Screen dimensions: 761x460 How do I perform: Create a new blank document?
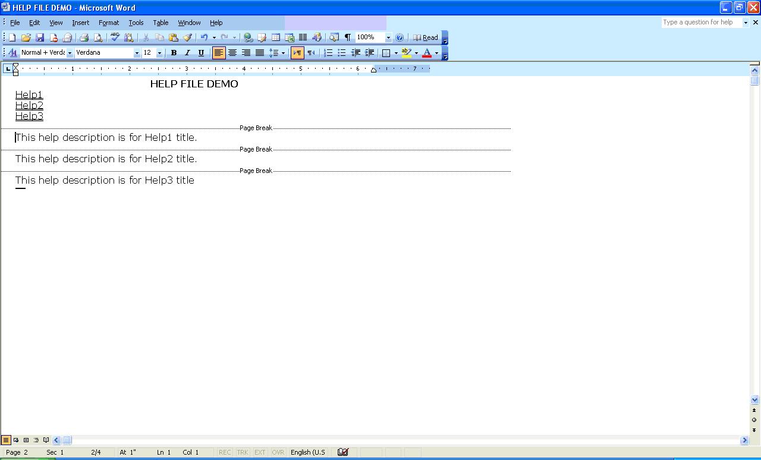coord(12,37)
